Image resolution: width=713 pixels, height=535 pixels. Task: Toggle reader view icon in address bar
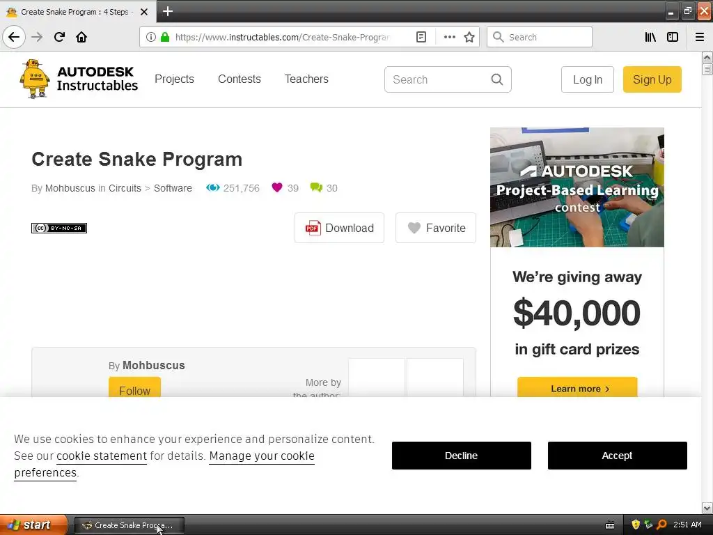(x=421, y=37)
